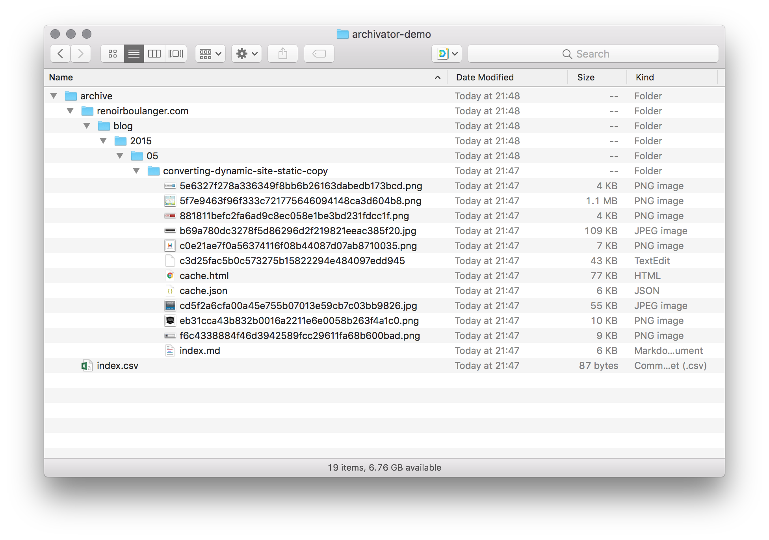Select file name index.csv
The width and height of the screenshot is (769, 540).
click(117, 365)
